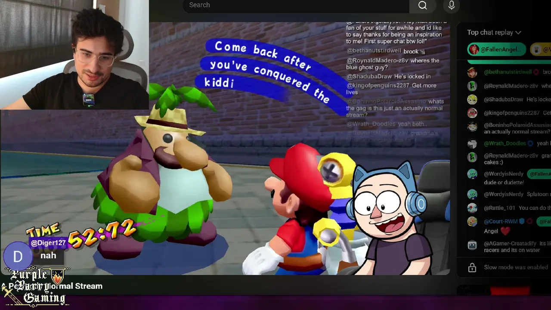This screenshot has width=551, height=310.
Task: Select username @ShadubaDraw in chat panel
Action: coord(503,99)
